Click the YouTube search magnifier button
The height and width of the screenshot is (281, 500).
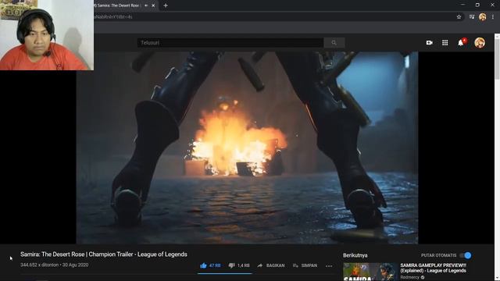point(334,43)
